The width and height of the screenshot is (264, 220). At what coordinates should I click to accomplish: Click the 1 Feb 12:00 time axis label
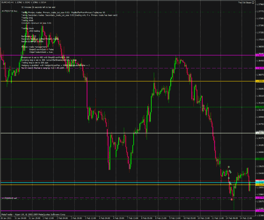tap(48, 218)
